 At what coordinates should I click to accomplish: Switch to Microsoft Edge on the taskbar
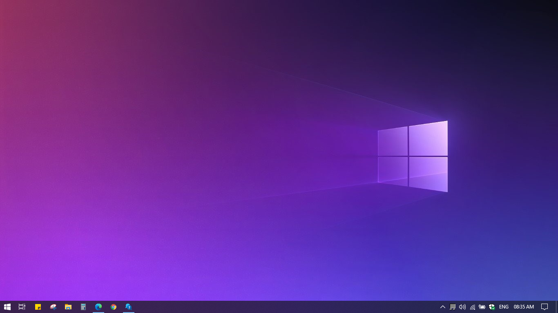pyautogui.click(x=98, y=307)
